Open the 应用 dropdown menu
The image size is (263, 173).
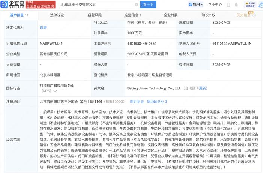196,4
